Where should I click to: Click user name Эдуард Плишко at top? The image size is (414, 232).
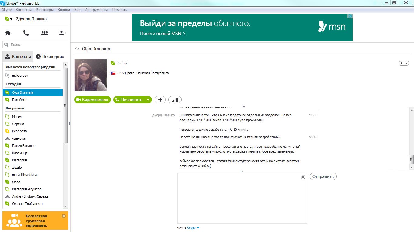pos(31,19)
